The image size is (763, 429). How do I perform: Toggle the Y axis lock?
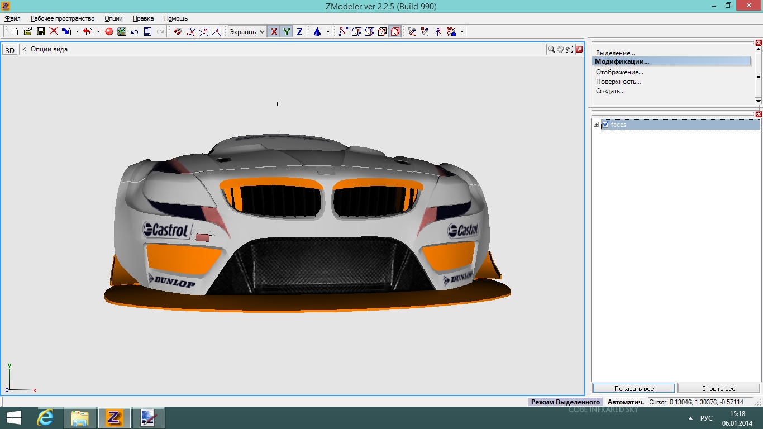[287, 32]
